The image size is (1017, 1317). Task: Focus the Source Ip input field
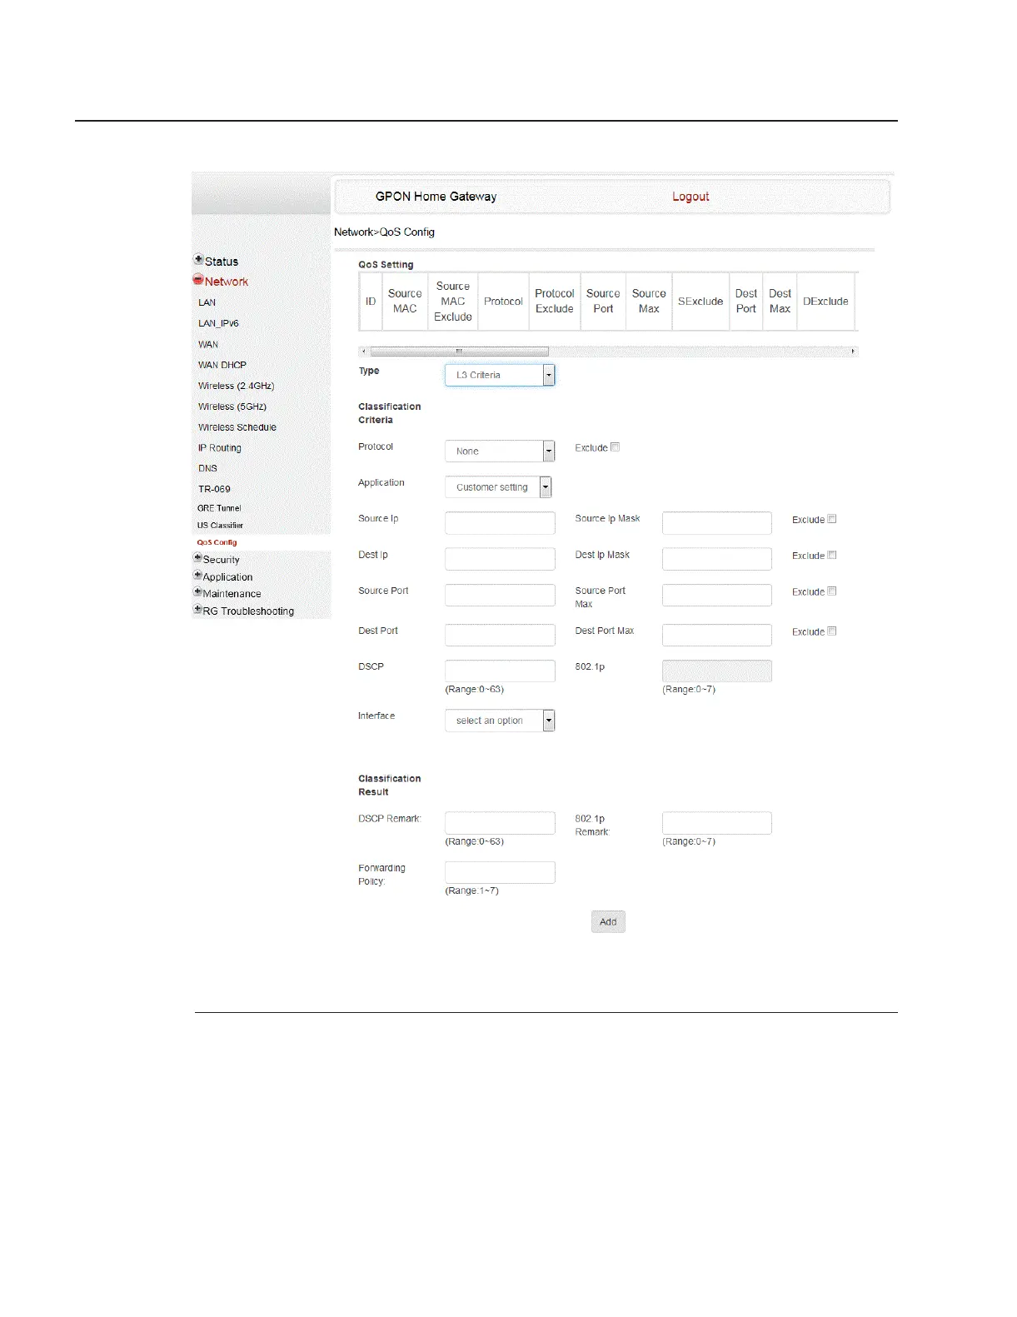coord(500,523)
